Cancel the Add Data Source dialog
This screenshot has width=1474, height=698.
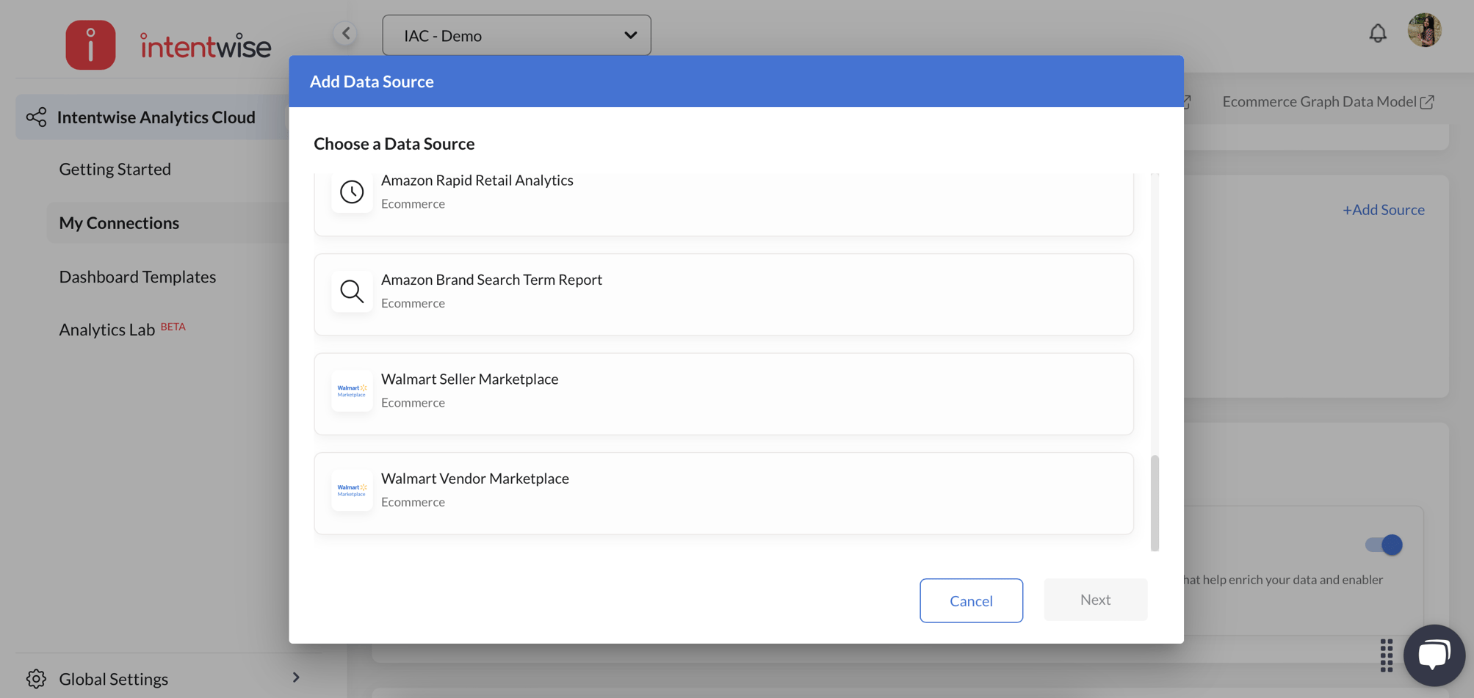(x=971, y=600)
